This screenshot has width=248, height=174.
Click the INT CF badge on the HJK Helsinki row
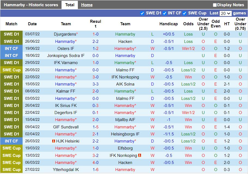11,141
